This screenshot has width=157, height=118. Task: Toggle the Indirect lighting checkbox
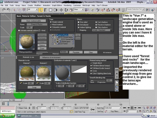pyautogui.click(x=78, y=27)
